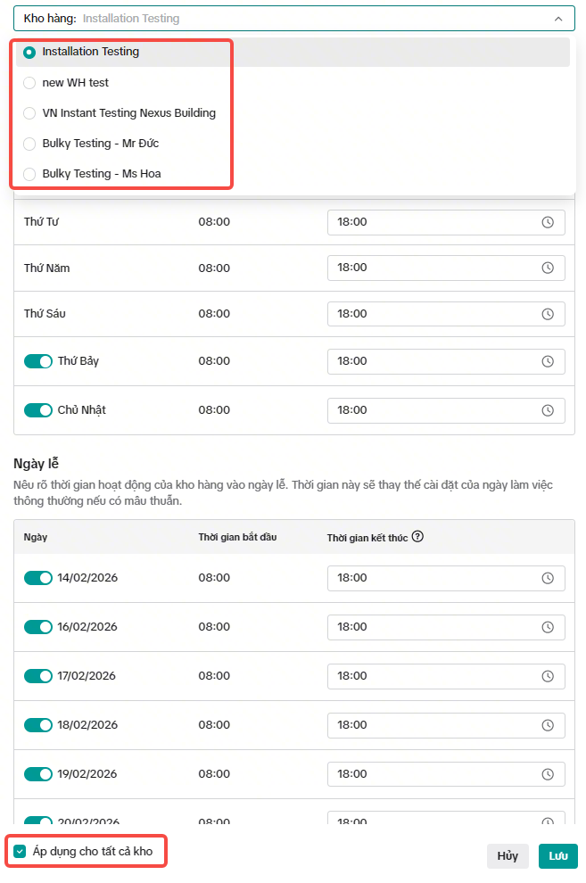
Task: Click clock icon for 14/02/2026 holiday
Action: click(548, 578)
